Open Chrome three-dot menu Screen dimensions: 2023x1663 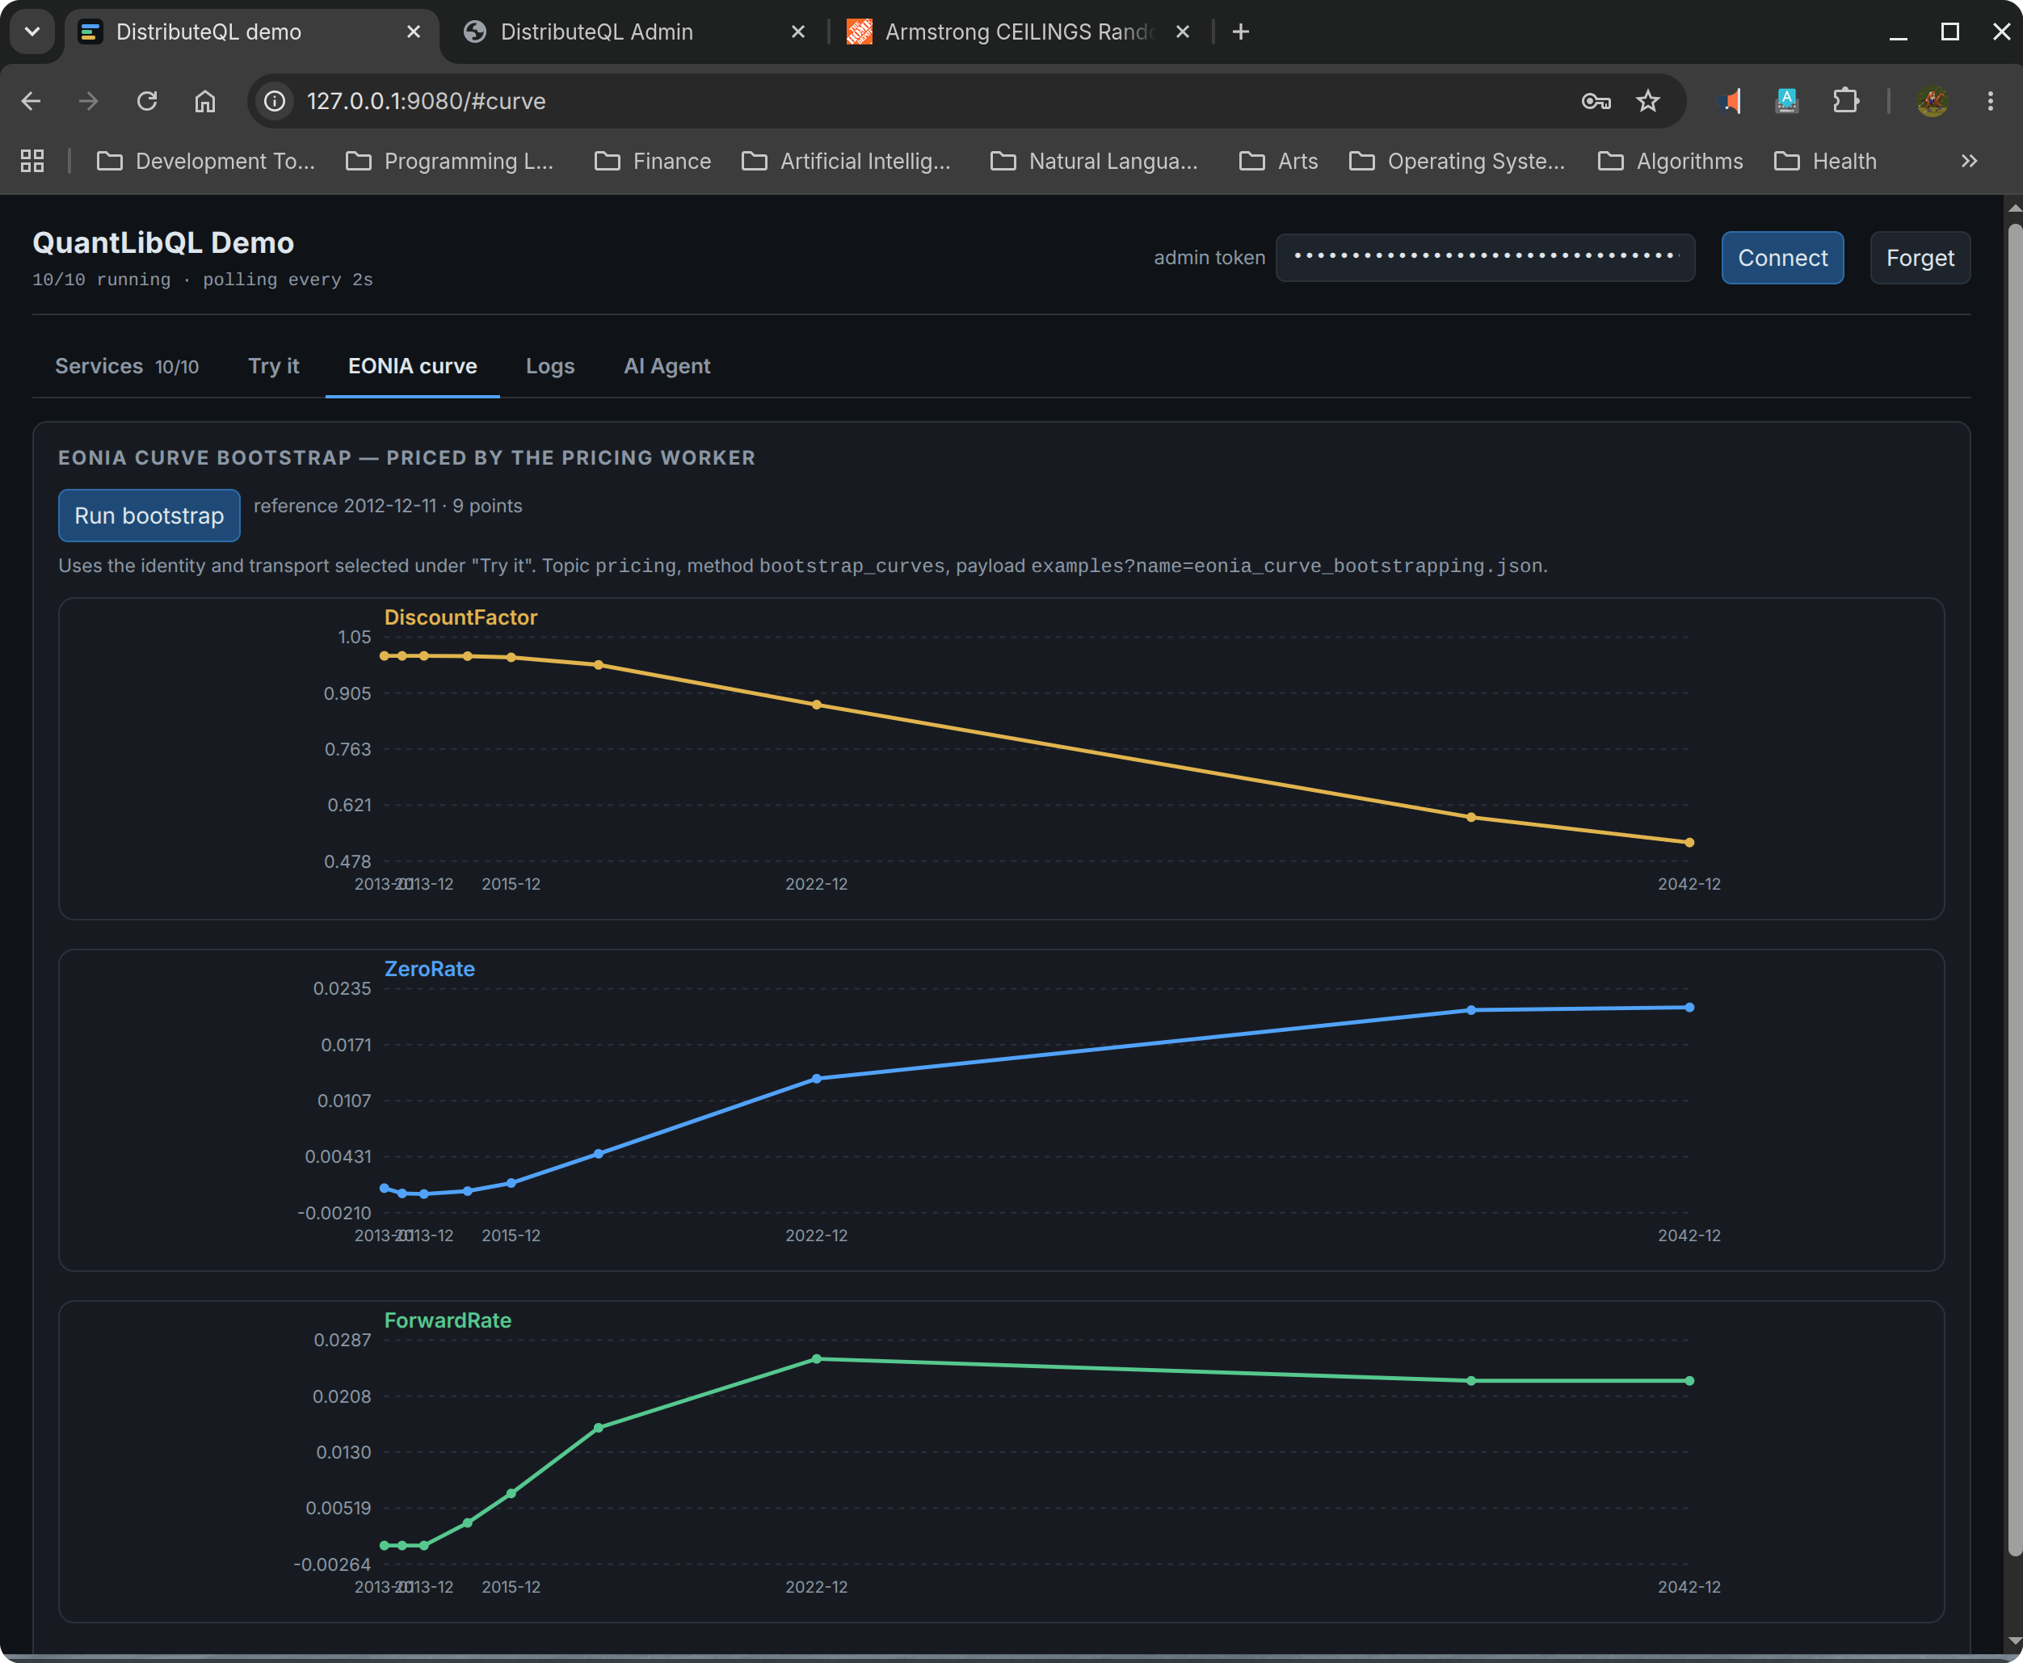1991,100
